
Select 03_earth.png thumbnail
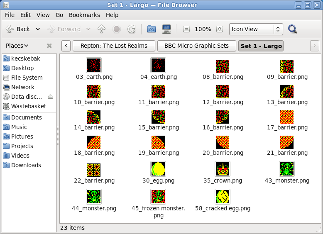(x=94, y=65)
